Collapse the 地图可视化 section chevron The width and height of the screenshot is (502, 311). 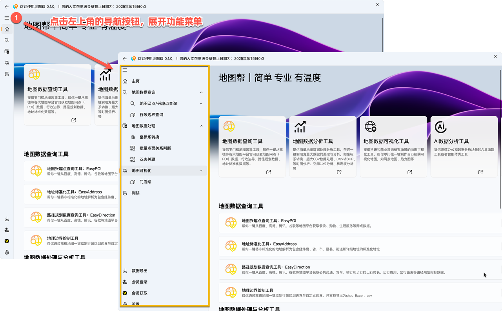pos(201,171)
